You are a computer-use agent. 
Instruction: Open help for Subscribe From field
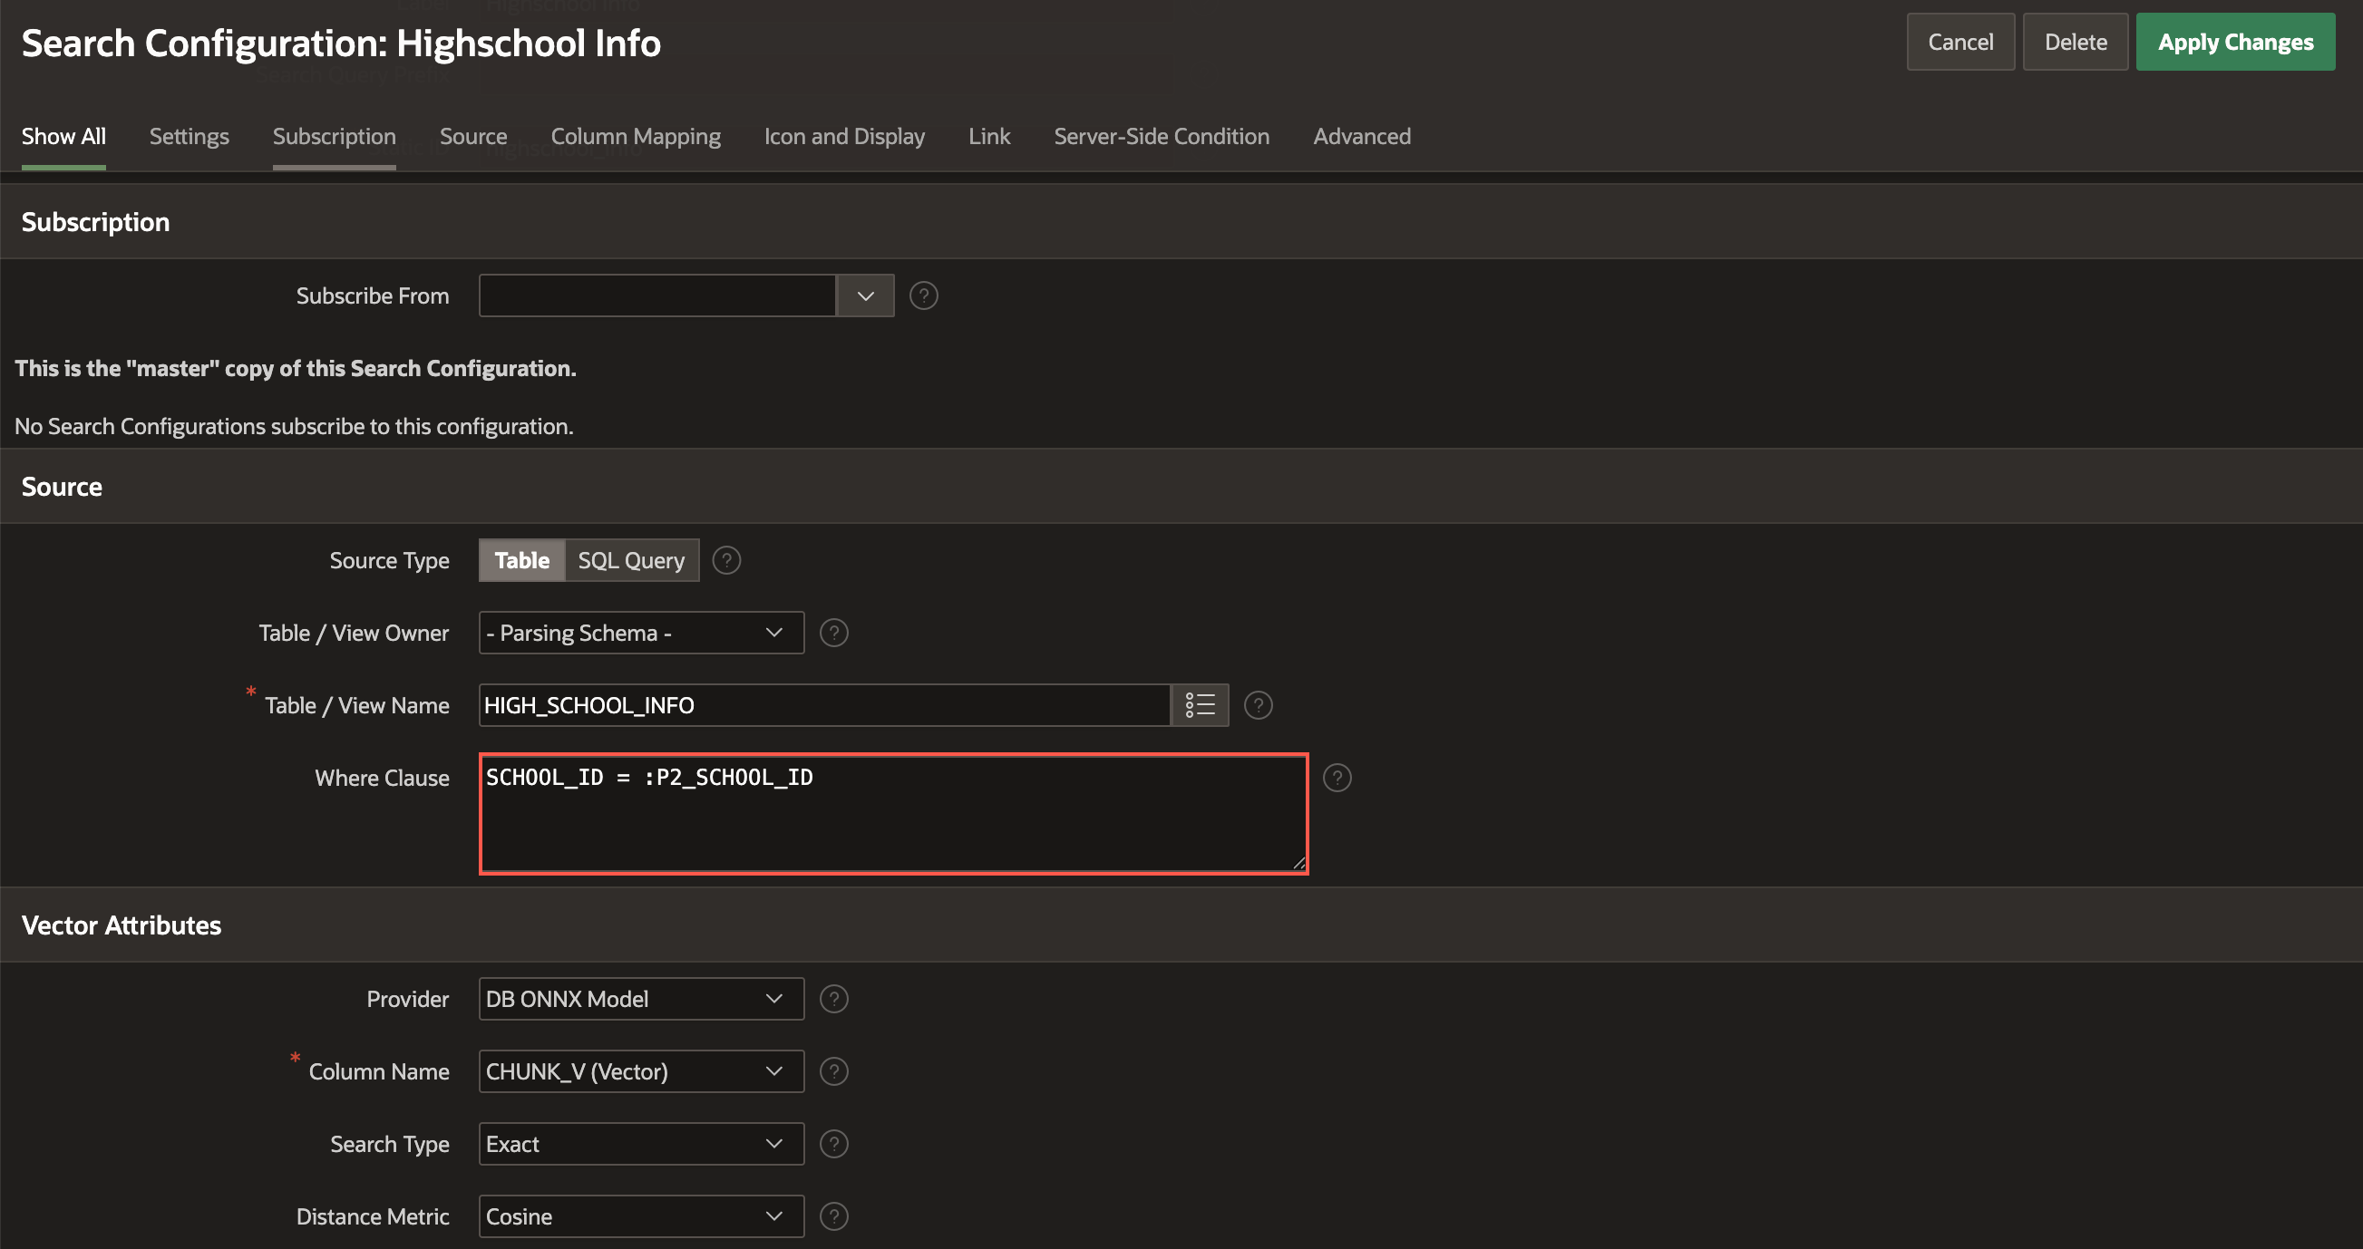(923, 295)
